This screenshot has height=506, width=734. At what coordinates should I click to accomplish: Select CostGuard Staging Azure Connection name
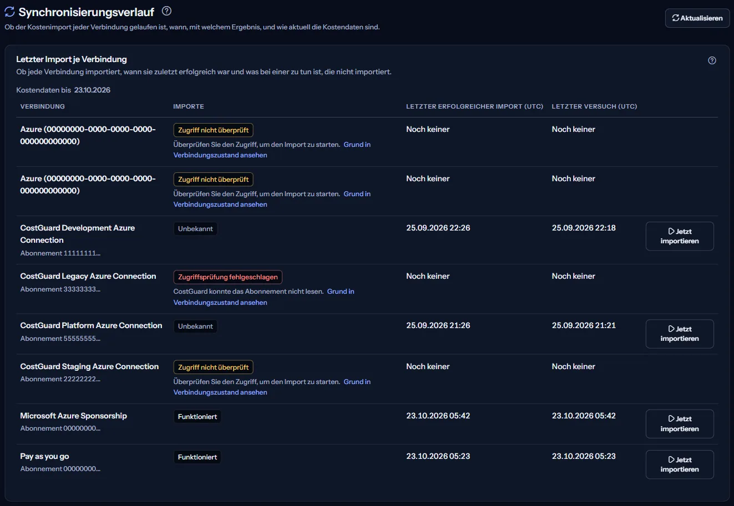point(89,366)
